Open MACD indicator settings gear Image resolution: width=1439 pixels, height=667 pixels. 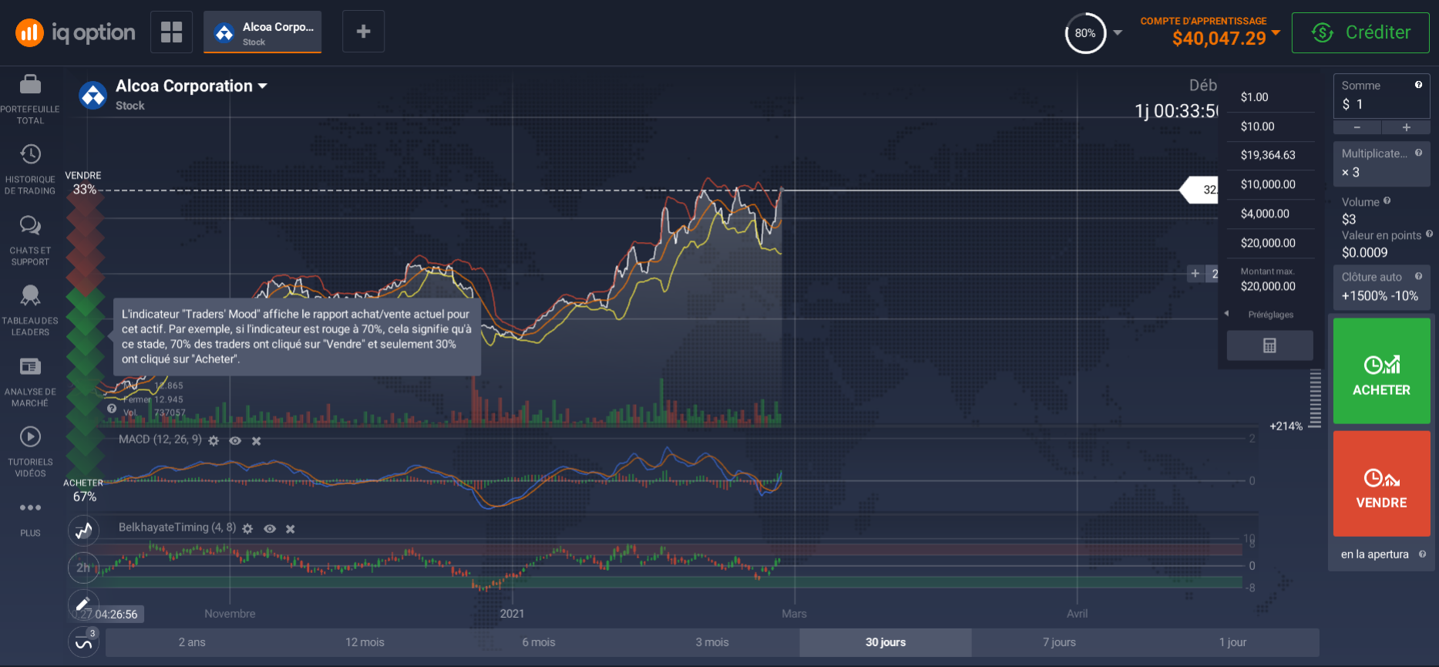coord(213,441)
